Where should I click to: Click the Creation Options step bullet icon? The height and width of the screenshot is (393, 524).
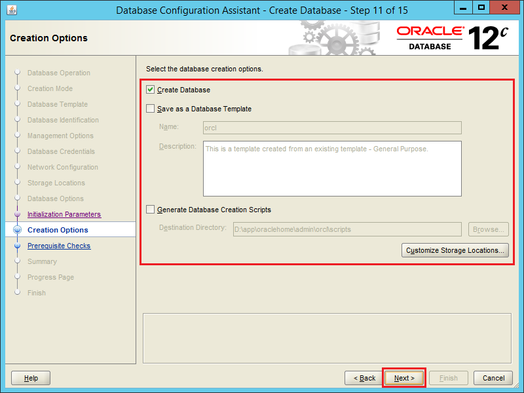[x=18, y=230]
